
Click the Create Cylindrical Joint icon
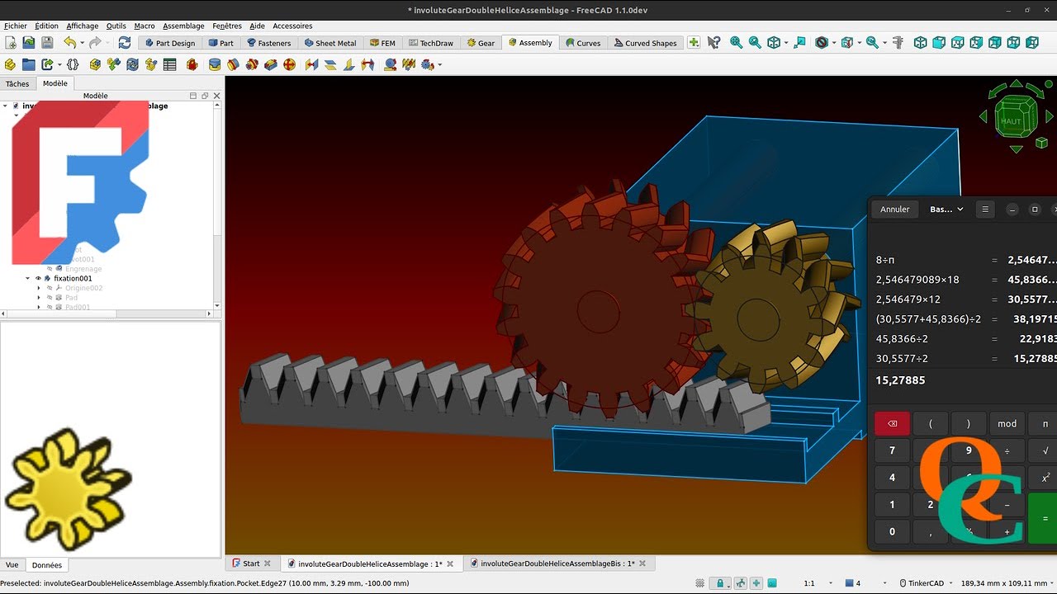(252, 64)
